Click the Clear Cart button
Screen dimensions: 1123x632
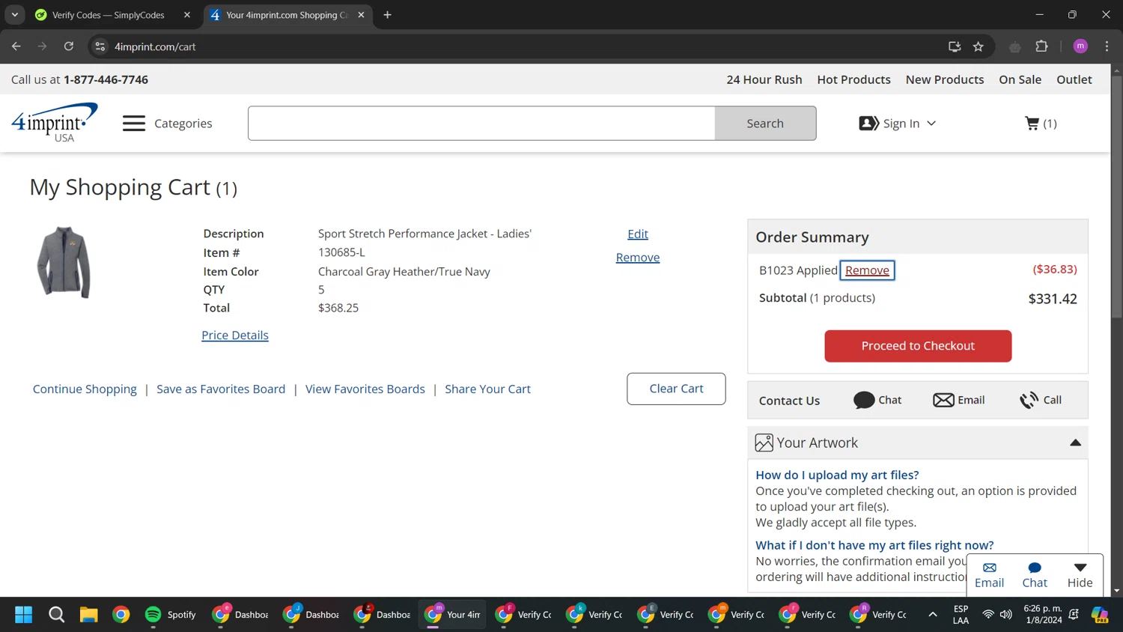pyautogui.click(x=676, y=389)
